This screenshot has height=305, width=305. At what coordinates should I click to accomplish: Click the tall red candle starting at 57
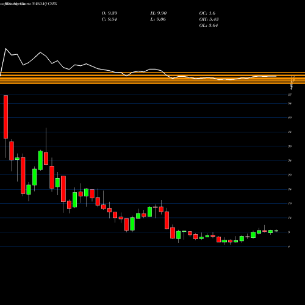tap(5, 117)
